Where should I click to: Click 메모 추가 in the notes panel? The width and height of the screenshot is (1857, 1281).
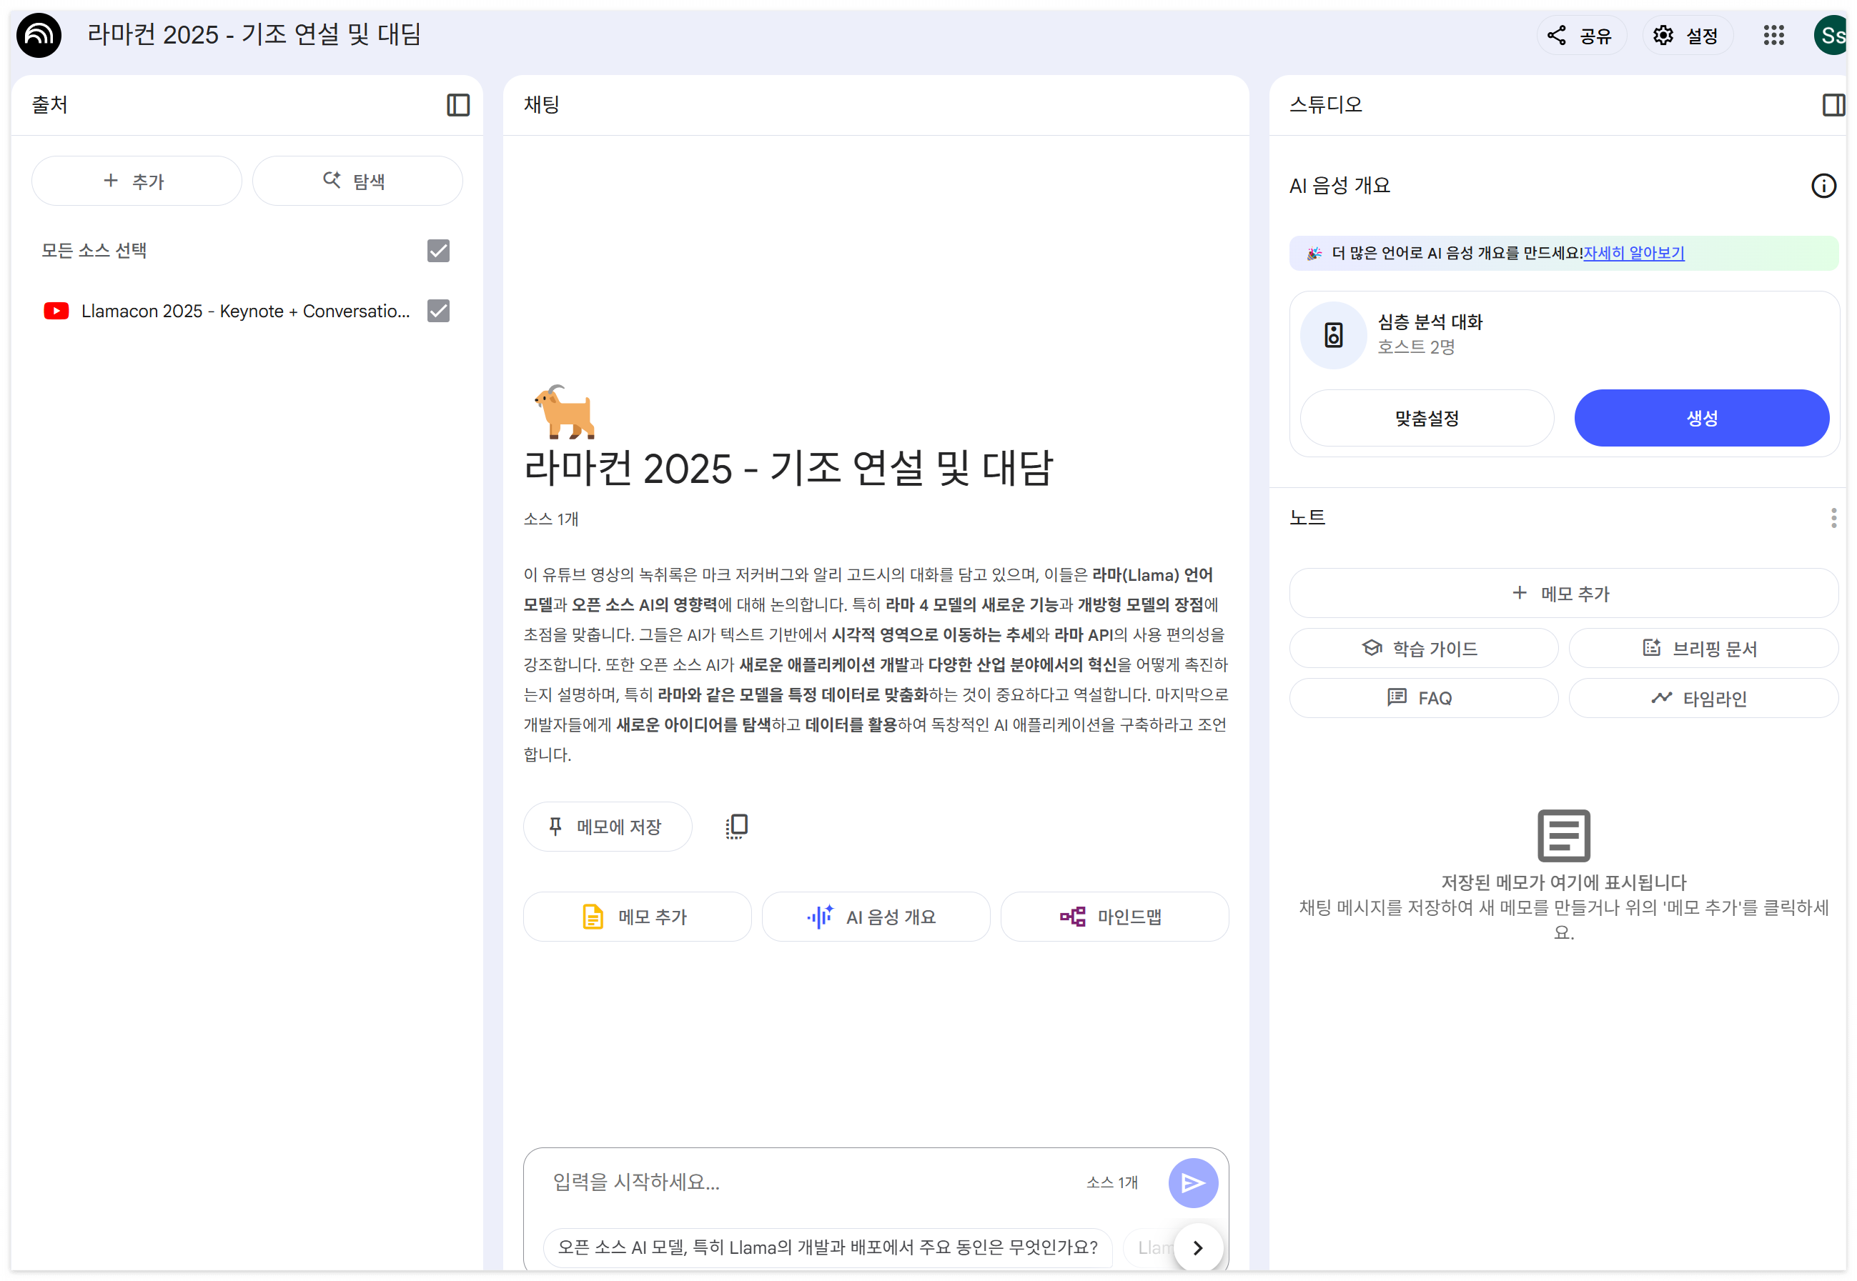[x=1563, y=593]
